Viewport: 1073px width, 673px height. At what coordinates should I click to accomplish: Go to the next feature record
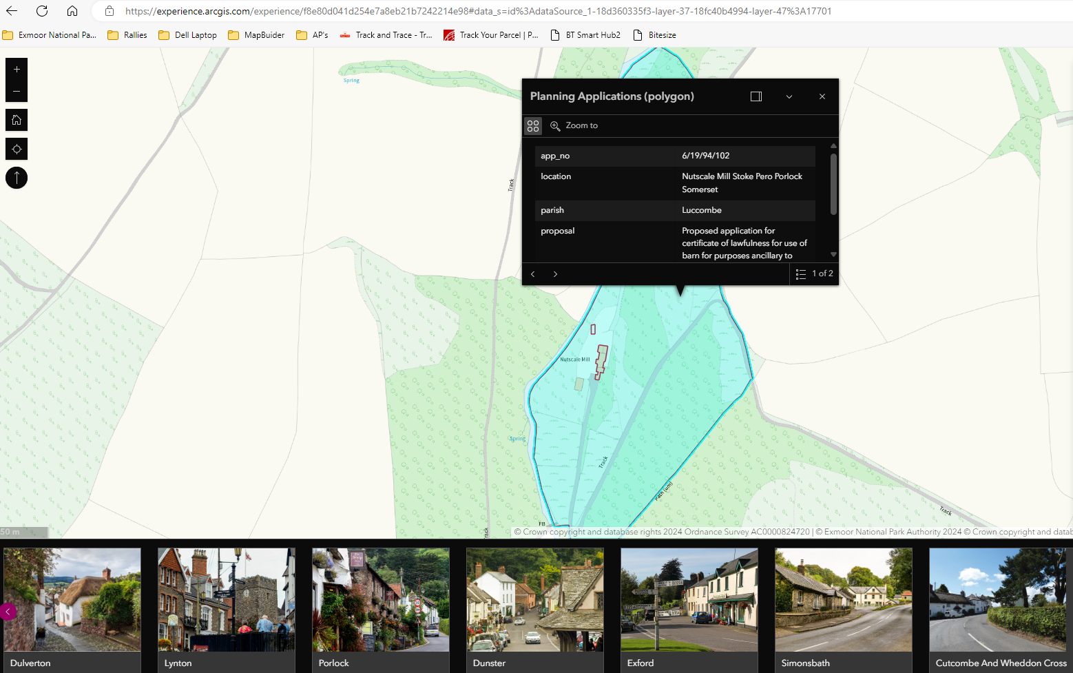(x=555, y=273)
